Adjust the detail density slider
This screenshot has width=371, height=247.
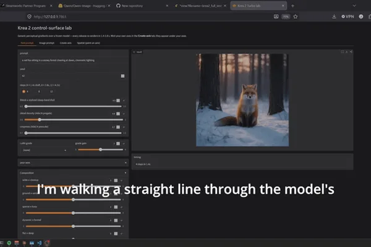coord(74,120)
